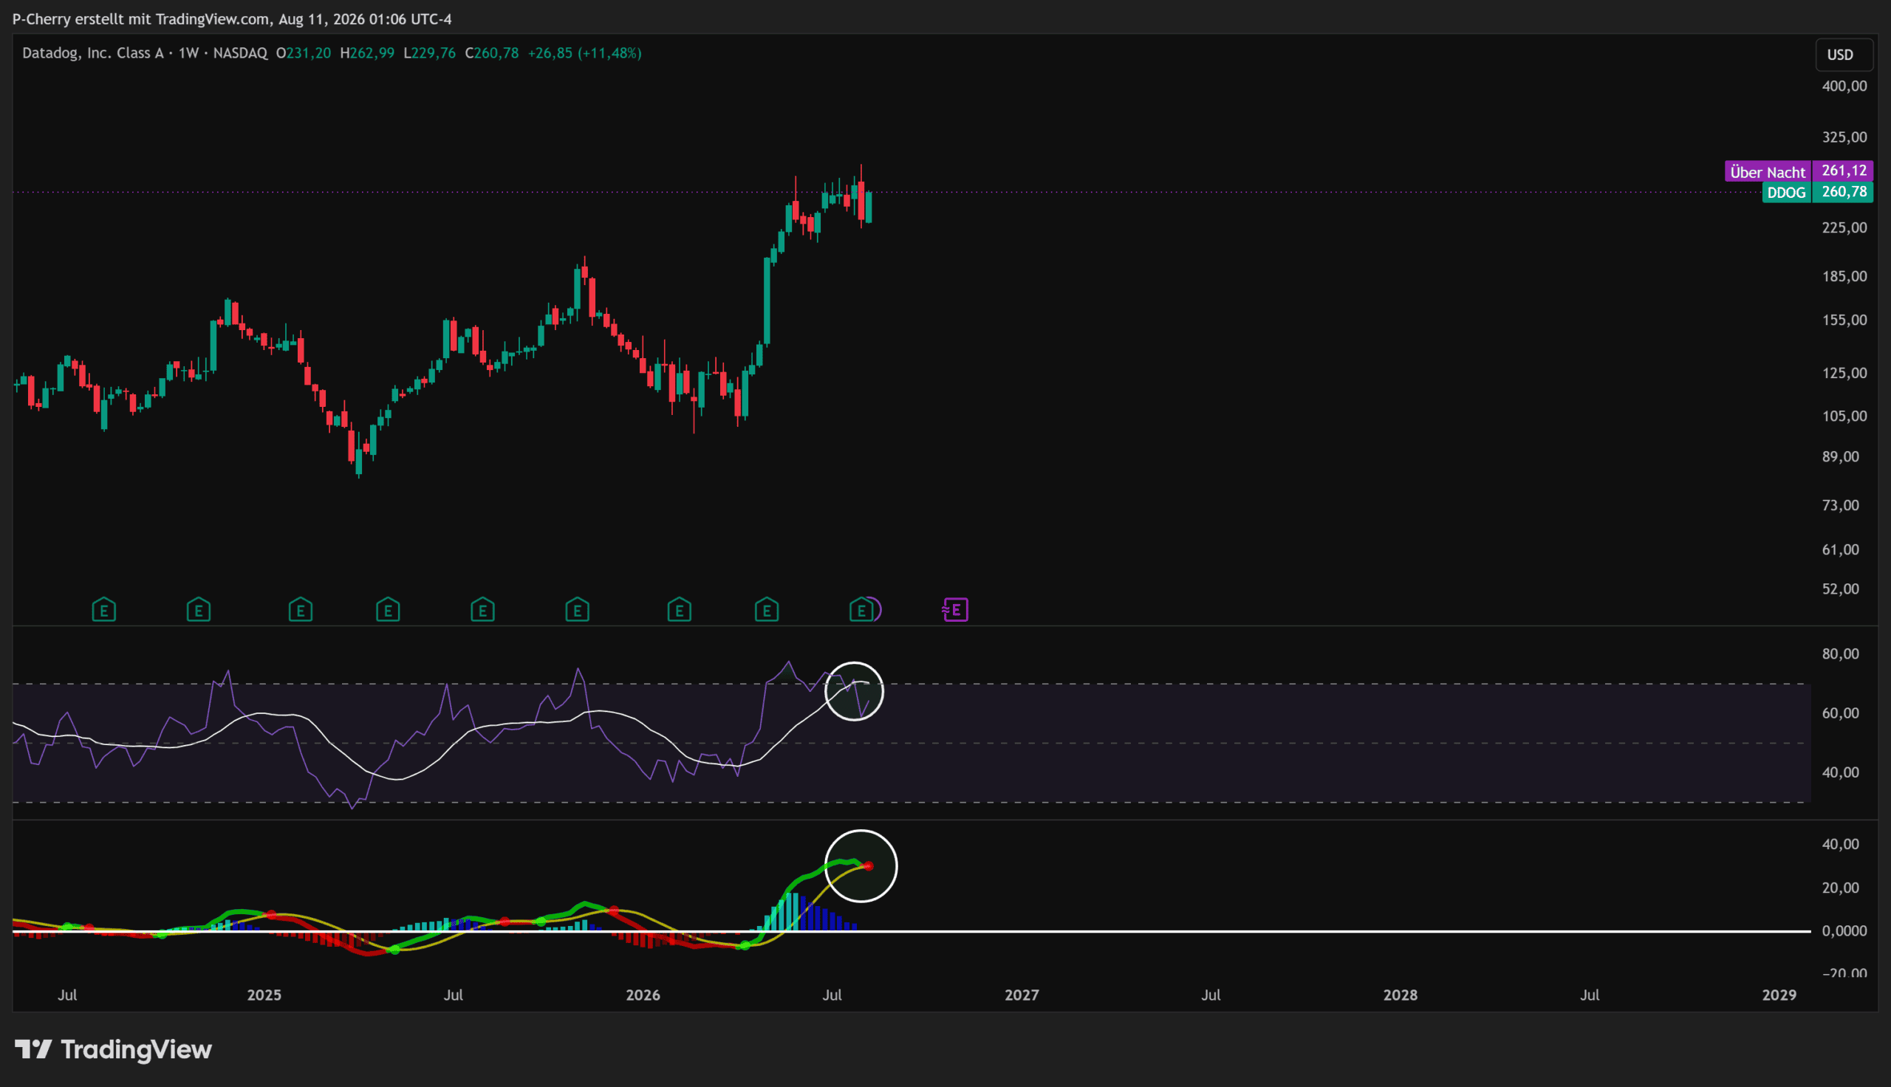Viewport: 1891px width, 1087px height.
Task: Click the 105,00 price axis label
Action: [1844, 416]
